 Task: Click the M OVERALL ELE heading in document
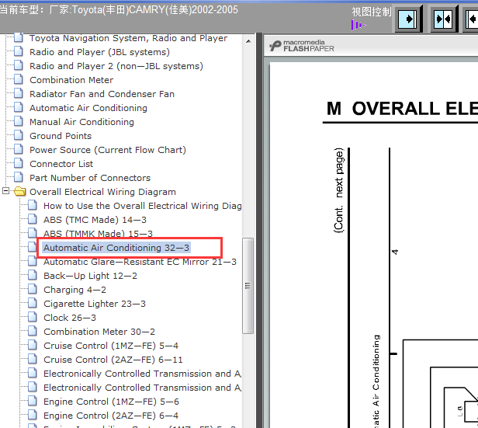pos(402,109)
